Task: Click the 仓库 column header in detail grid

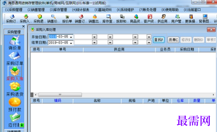Action: (180, 101)
